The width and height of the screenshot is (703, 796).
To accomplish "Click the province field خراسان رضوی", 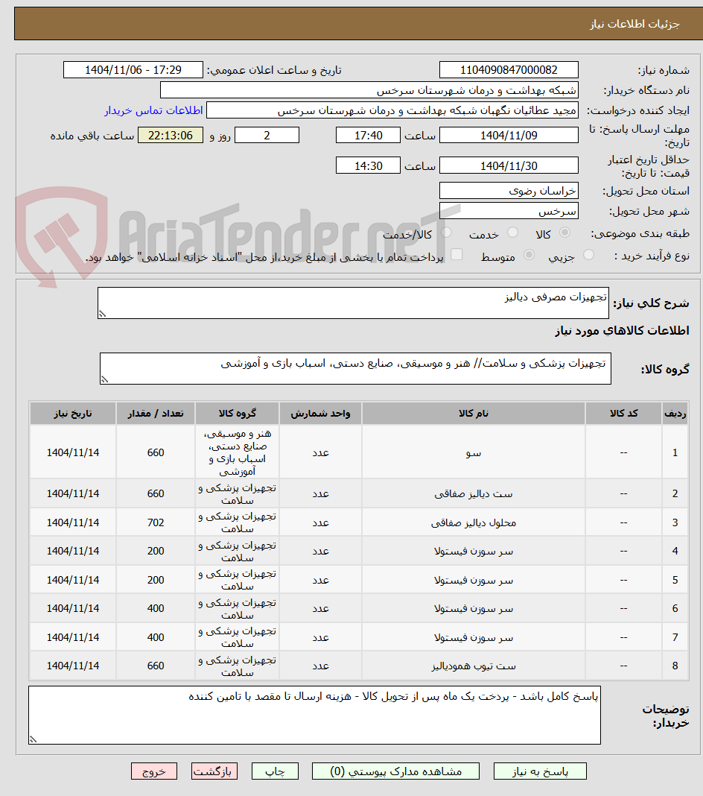I will pyautogui.click(x=509, y=191).
